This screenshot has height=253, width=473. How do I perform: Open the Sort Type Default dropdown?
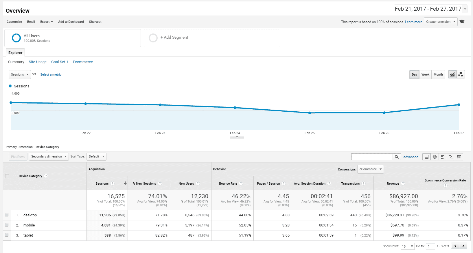point(96,156)
